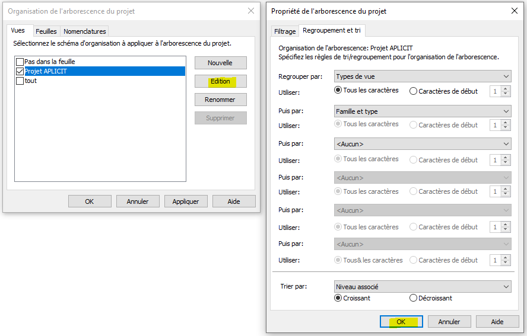Expand the first enabled <Aucun> dropdown
The height and width of the screenshot is (336, 527).
423,144
